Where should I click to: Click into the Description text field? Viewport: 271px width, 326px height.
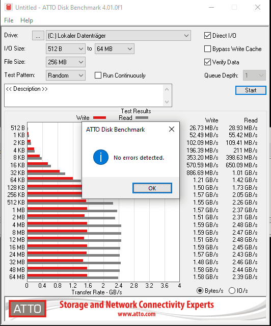tap(84, 95)
